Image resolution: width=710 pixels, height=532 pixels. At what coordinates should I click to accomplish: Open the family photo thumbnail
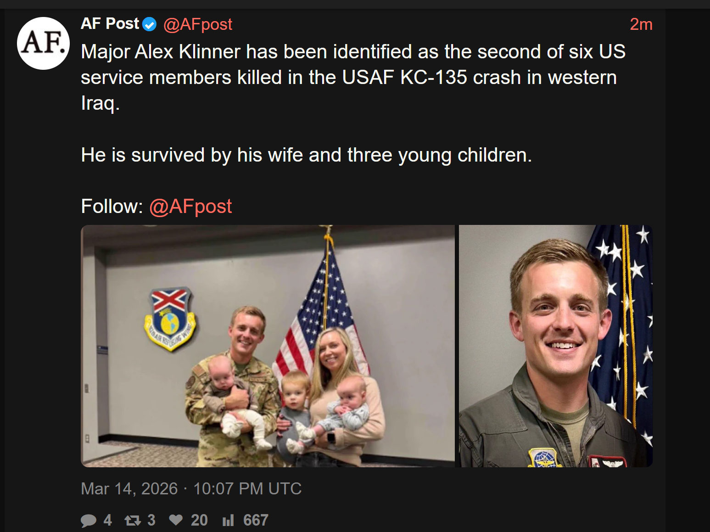[268, 346]
